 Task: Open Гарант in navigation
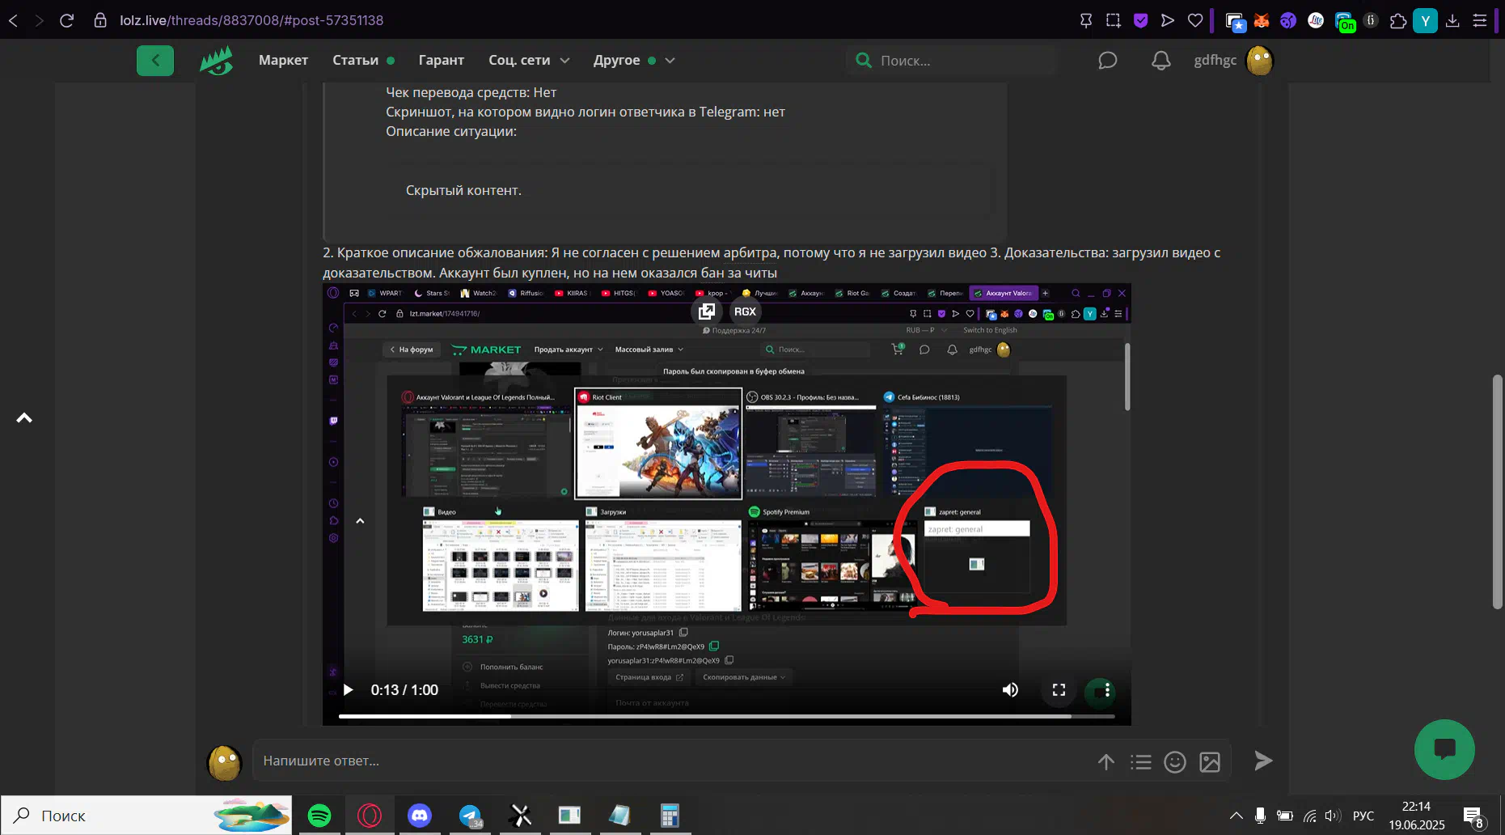(441, 60)
